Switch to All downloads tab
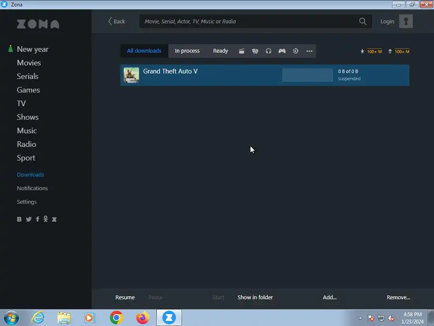The height and width of the screenshot is (326, 434). pos(144,51)
